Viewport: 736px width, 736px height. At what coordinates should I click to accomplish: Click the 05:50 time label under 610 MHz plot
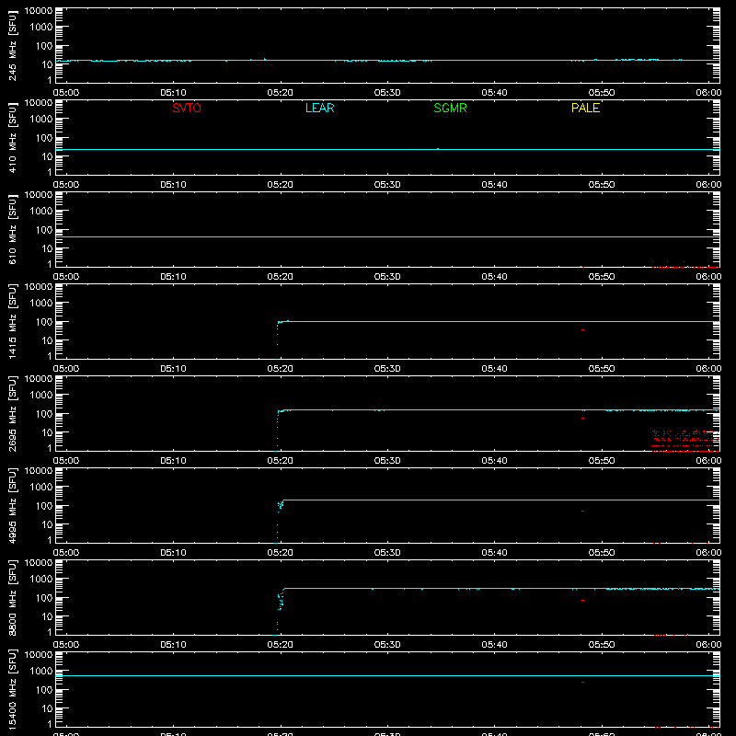pyautogui.click(x=602, y=277)
